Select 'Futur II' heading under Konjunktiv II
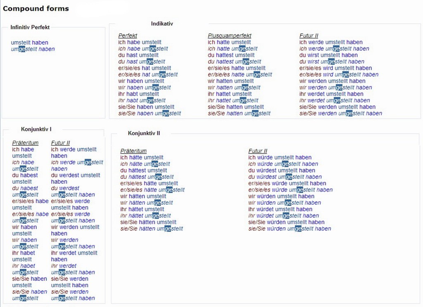The height and width of the screenshot is (307, 423). point(258,151)
